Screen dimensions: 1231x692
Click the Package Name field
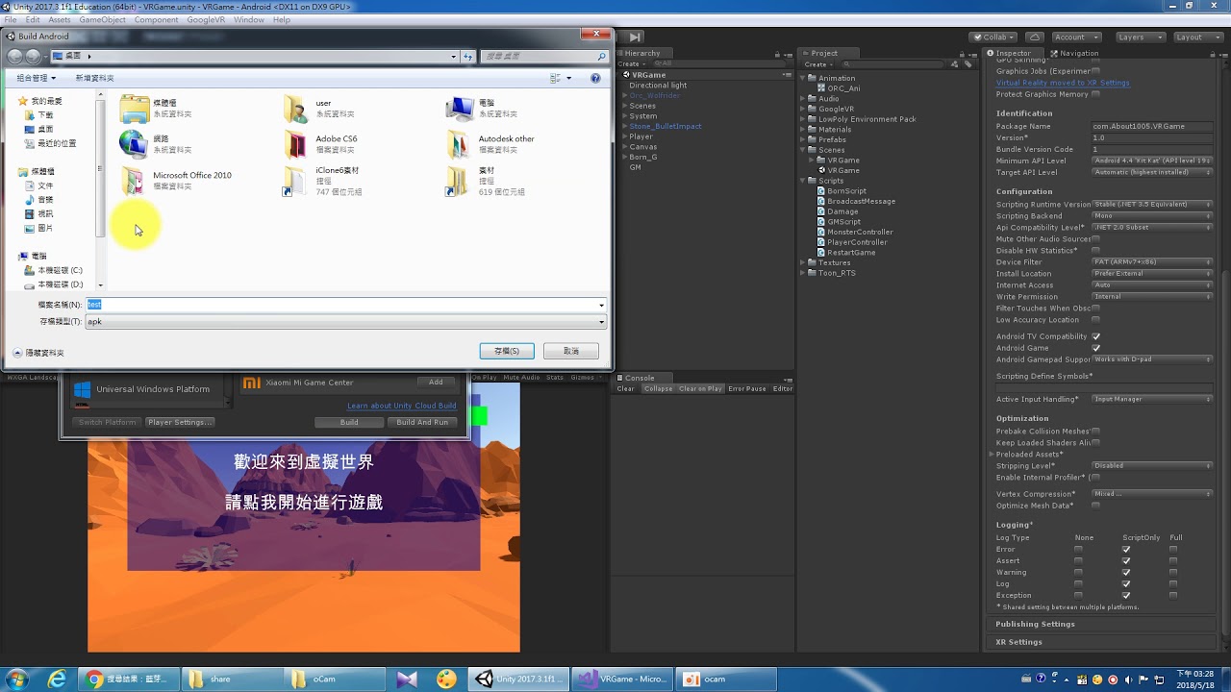[1152, 126]
